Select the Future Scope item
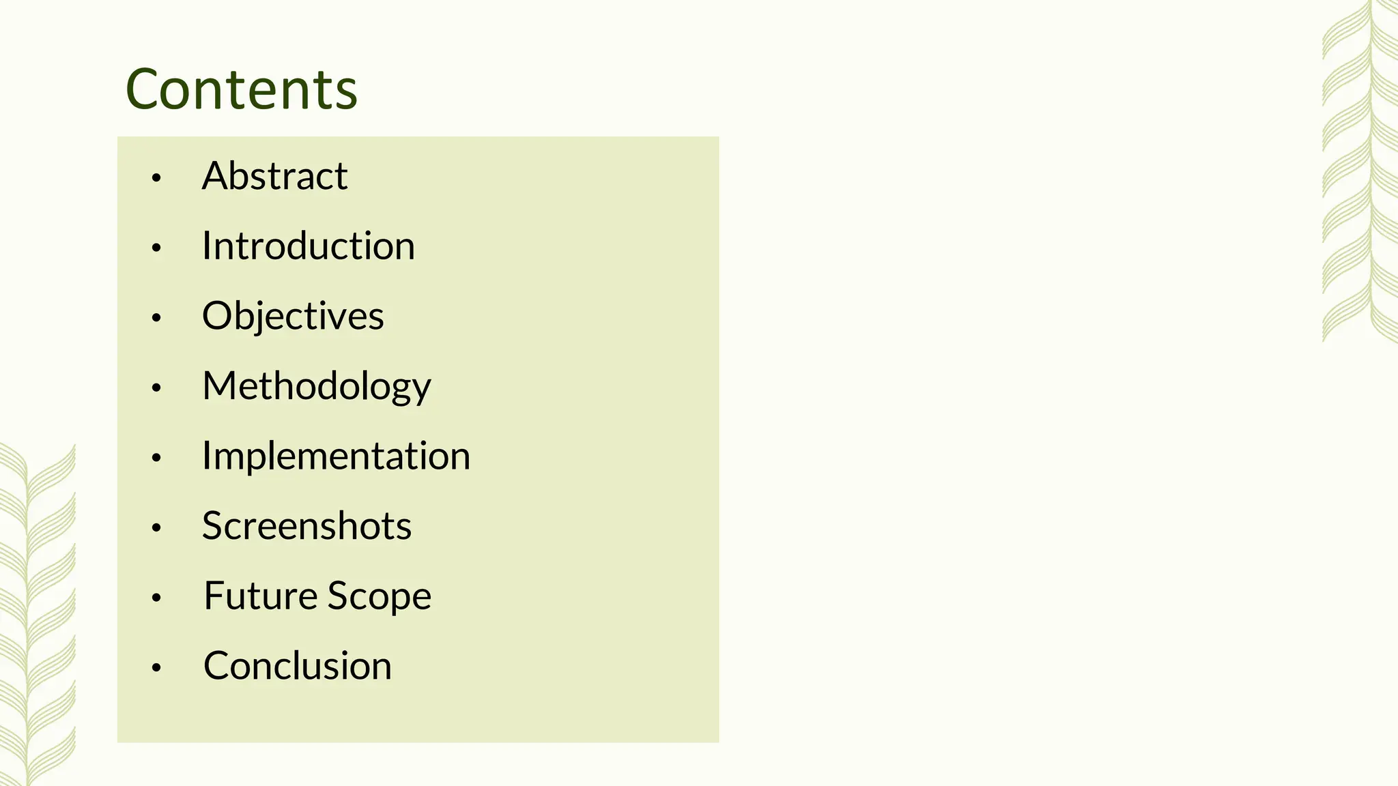 [x=317, y=597]
